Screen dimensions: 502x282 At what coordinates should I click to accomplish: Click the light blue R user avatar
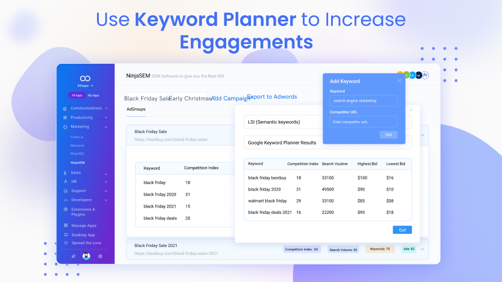pyautogui.click(x=413, y=75)
